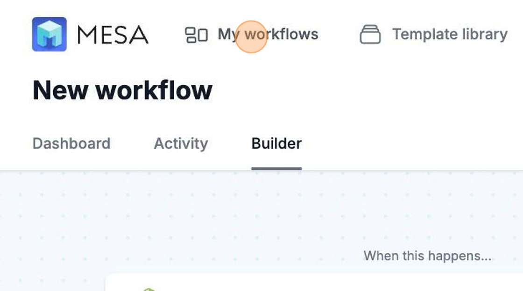The height and width of the screenshot is (291, 523).
Task: Go to Template library text link
Action: (x=449, y=34)
